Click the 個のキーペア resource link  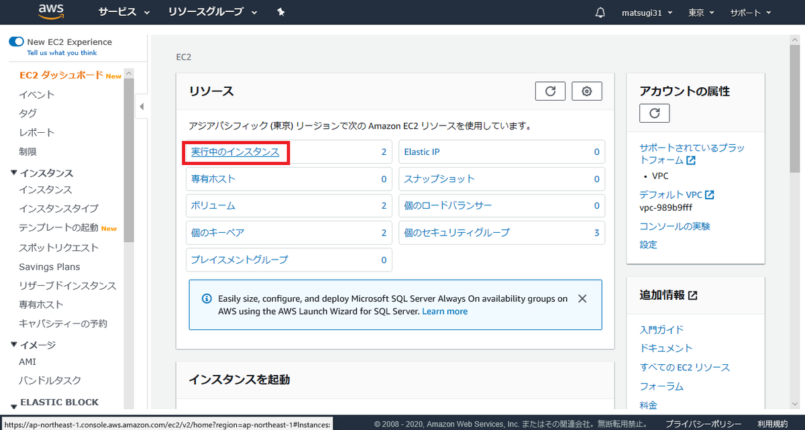(217, 233)
